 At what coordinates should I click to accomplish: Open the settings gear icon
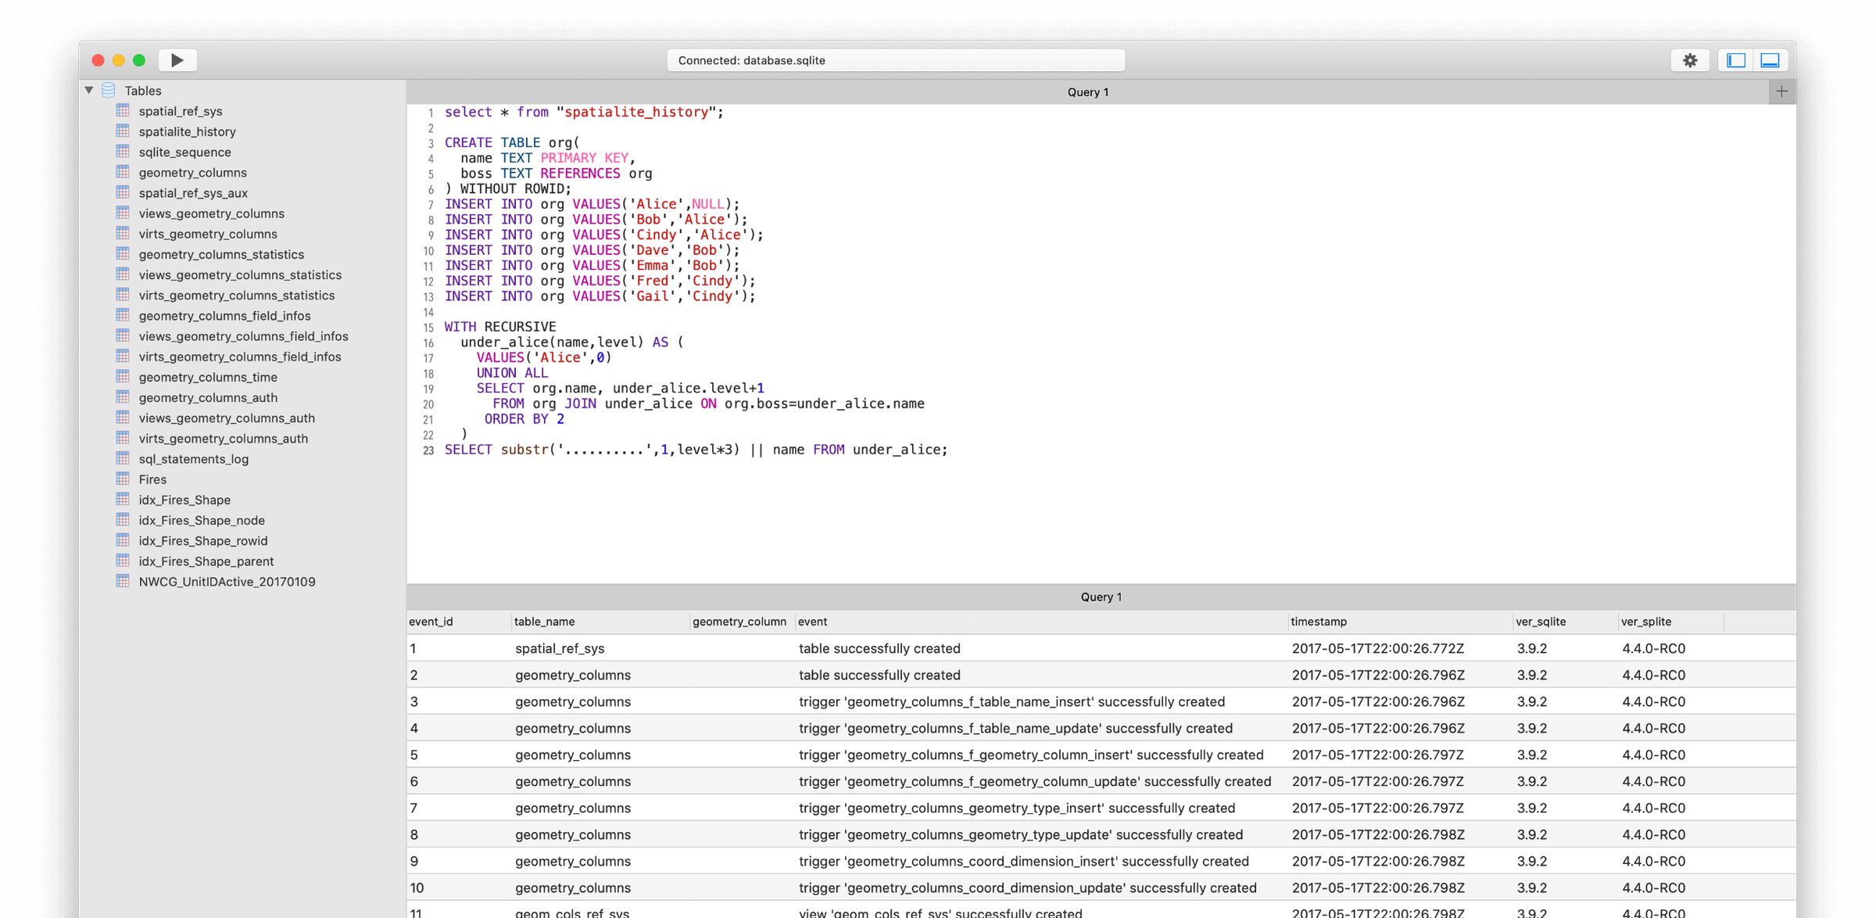click(1690, 60)
